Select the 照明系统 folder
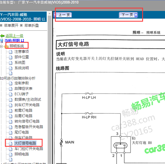The height and width of the screenshot is (164, 165). (17, 46)
